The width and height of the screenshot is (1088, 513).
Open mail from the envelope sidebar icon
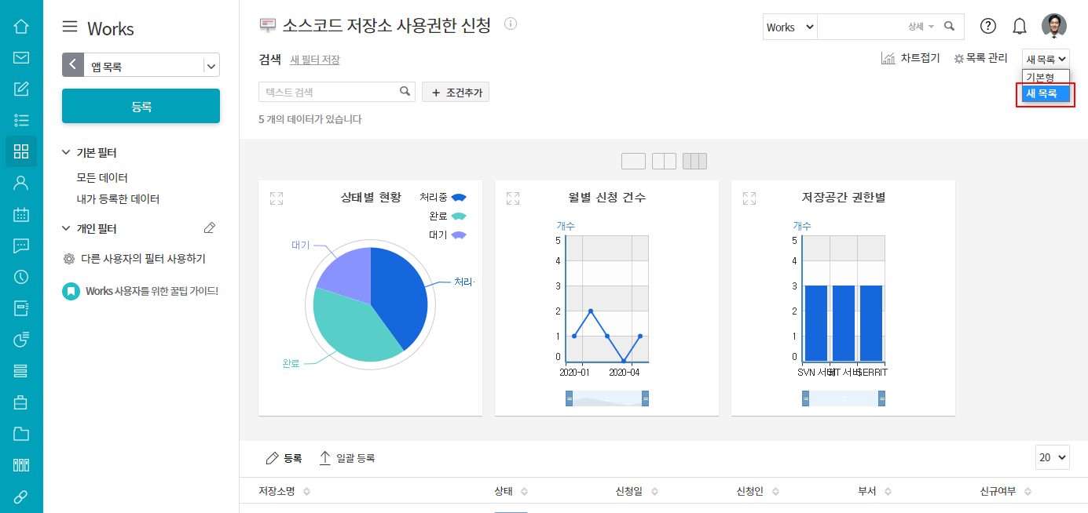point(21,57)
